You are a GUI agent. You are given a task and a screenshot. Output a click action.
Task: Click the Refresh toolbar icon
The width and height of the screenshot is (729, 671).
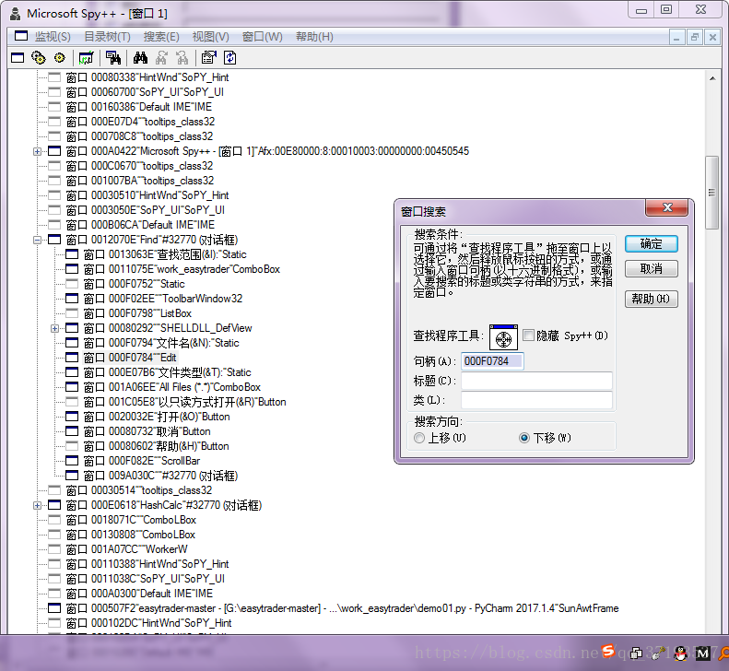pyautogui.click(x=230, y=58)
